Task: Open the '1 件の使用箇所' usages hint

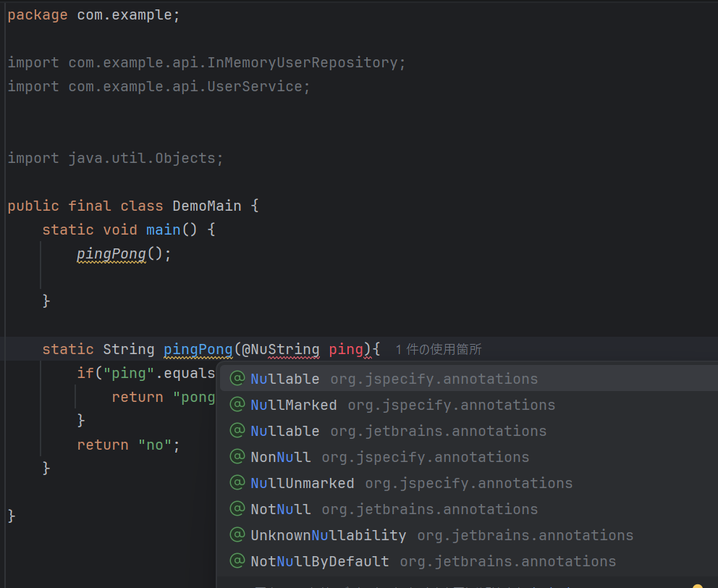Action: 438,350
